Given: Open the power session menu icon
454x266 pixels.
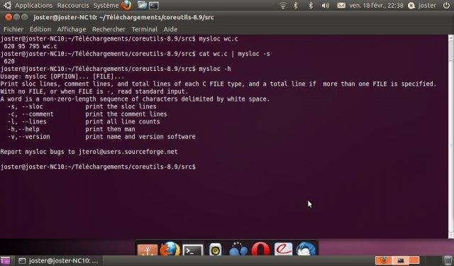Looking at the screenshot, I should click(446, 6).
